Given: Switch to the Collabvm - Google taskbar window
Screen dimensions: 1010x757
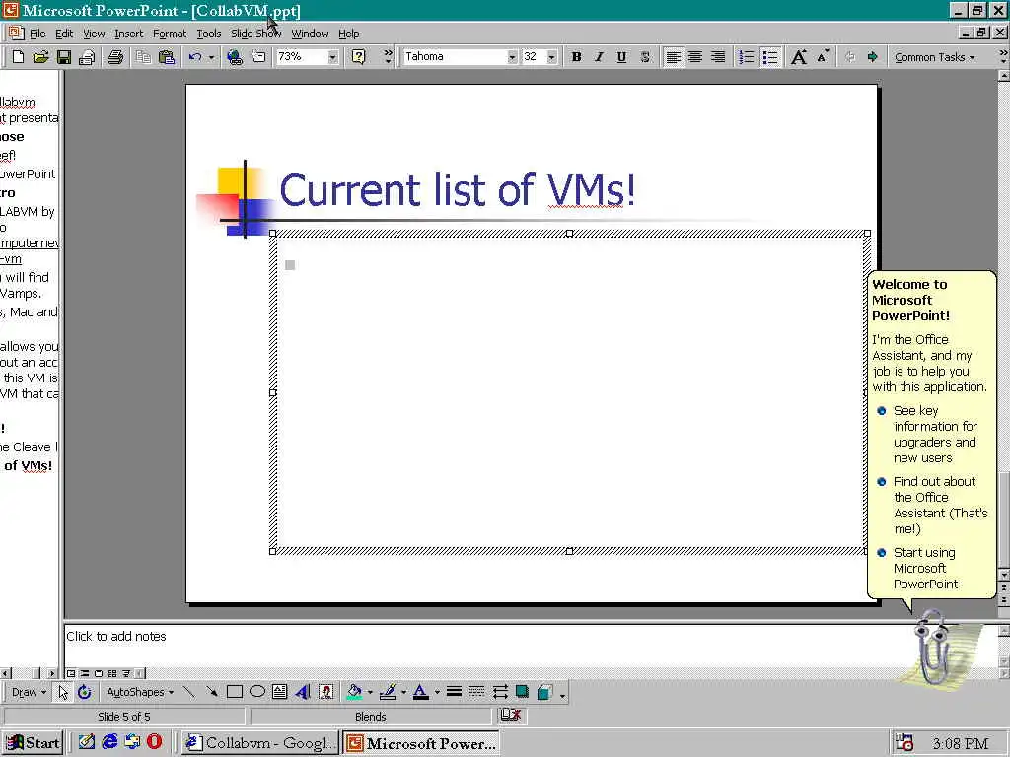Looking at the screenshot, I should coord(259,743).
